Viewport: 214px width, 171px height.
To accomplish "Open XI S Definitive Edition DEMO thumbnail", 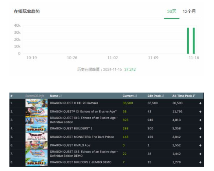I will tap(37, 154).
